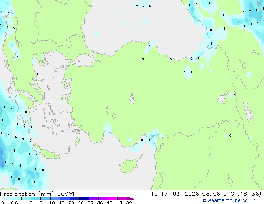Click the over-50 mm arrow at legend end
Screen dimensions: 264x204
[132, 199]
